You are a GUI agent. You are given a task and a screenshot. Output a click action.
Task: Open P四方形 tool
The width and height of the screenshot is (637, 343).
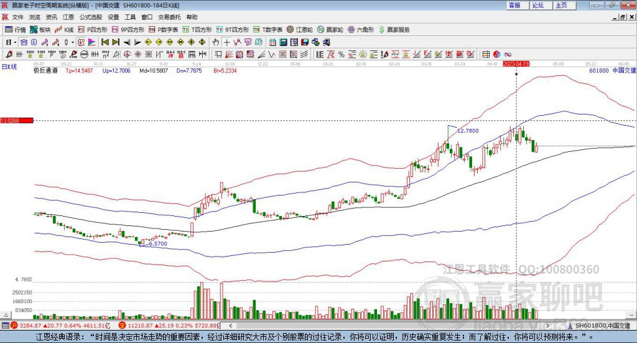click(x=92, y=30)
